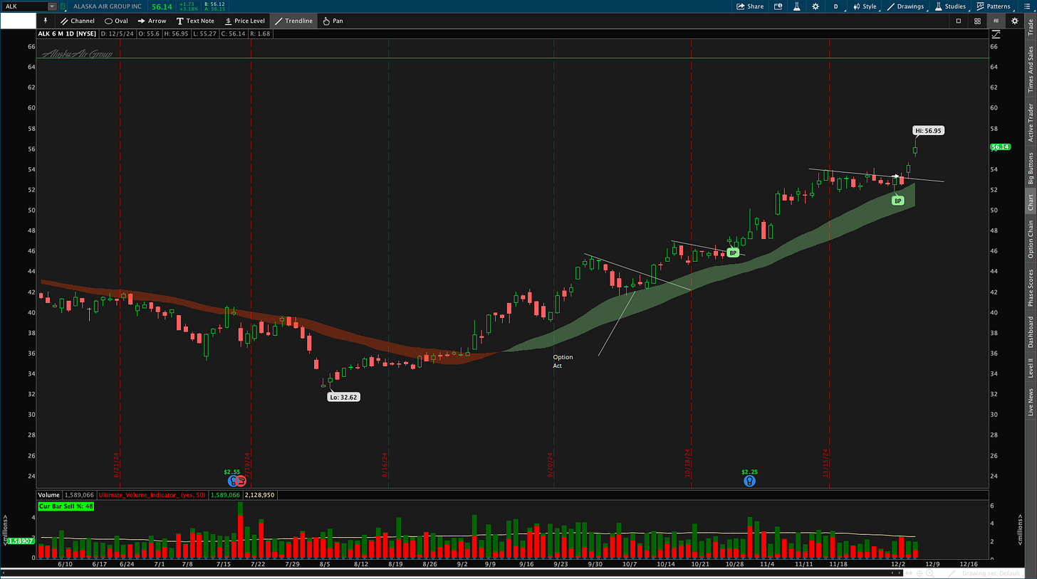This screenshot has height=579, width=1037.
Task: Open the Level II sidebar tab
Action: [x=1030, y=368]
